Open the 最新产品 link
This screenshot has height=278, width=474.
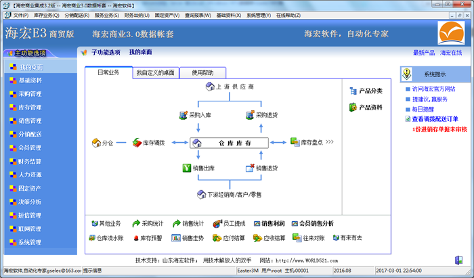(x=424, y=53)
